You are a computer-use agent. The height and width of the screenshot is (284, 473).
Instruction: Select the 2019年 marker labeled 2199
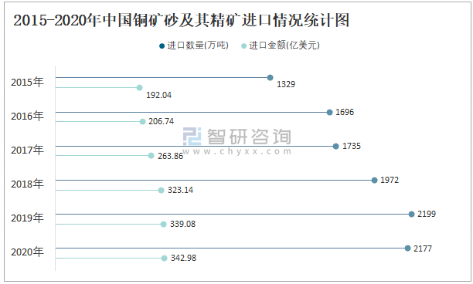coord(411,214)
